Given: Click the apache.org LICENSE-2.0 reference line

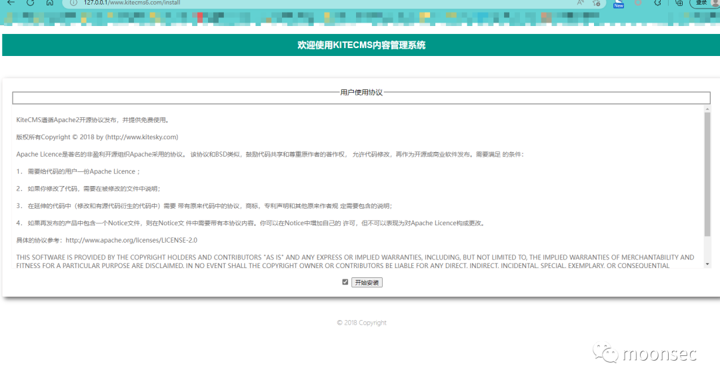Looking at the screenshot, I should point(107,240).
